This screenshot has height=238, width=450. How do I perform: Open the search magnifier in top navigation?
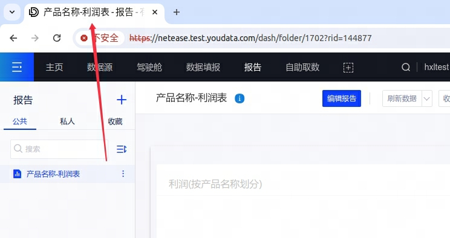pyautogui.click(x=405, y=67)
